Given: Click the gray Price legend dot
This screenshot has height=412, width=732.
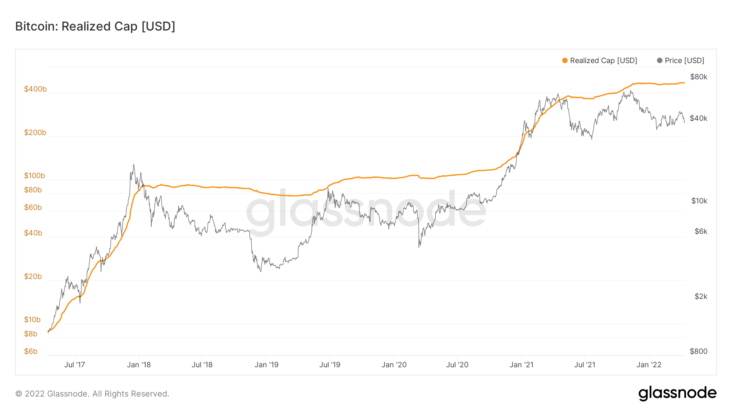Looking at the screenshot, I should (x=660, y=61).
